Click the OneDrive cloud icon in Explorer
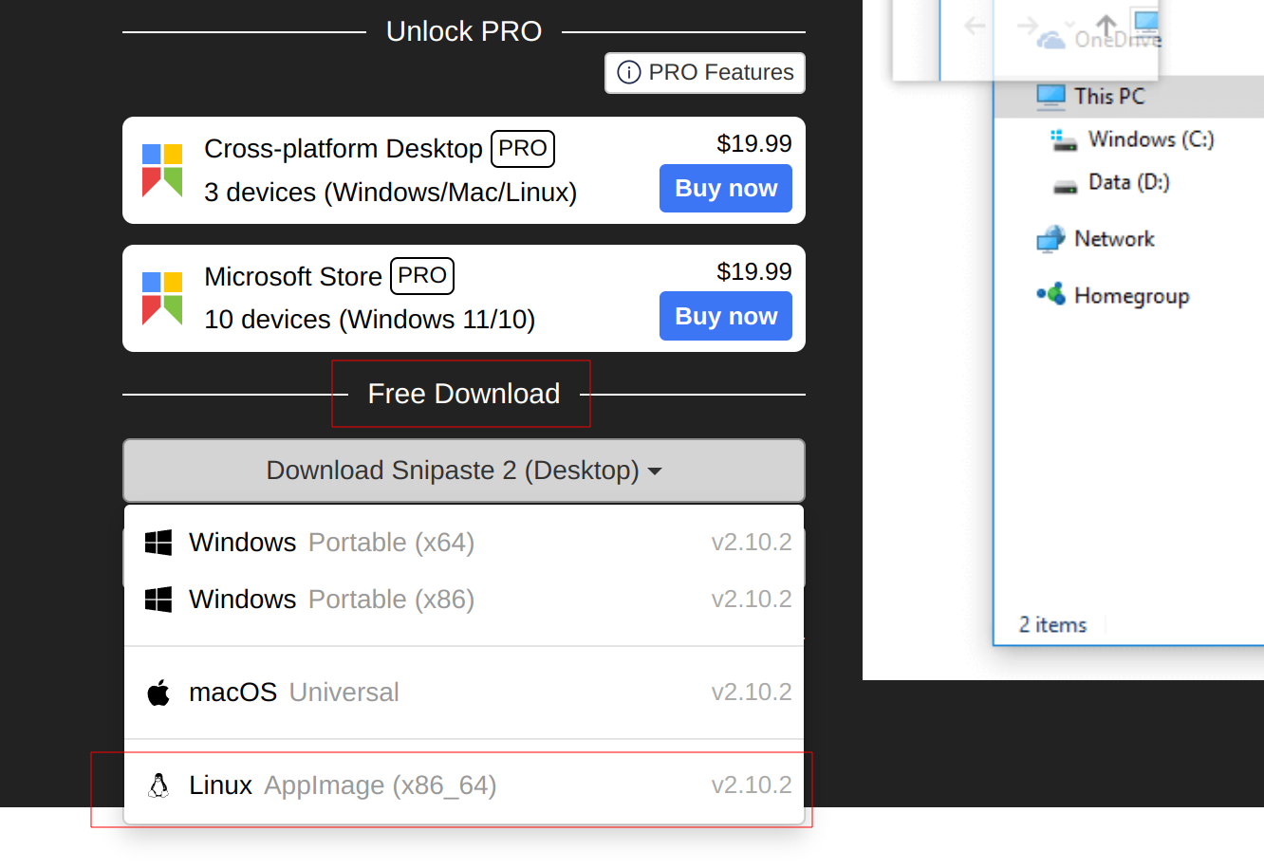This screenshot has width=1264, height=868. click(x=1050, y=40)
